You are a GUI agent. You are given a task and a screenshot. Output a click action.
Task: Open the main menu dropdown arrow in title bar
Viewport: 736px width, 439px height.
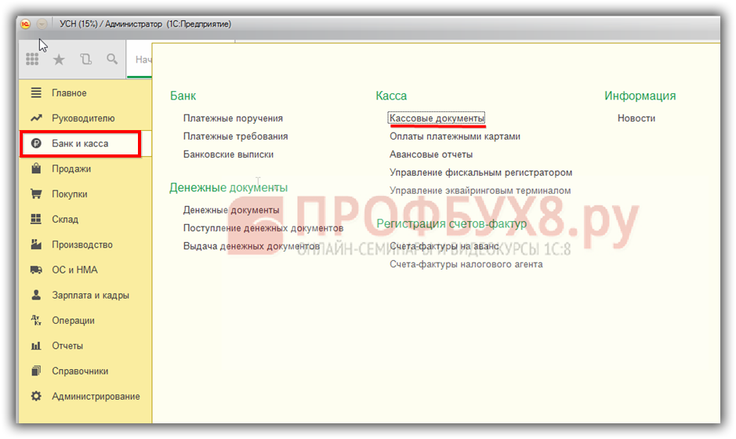[x=41, y=24]
